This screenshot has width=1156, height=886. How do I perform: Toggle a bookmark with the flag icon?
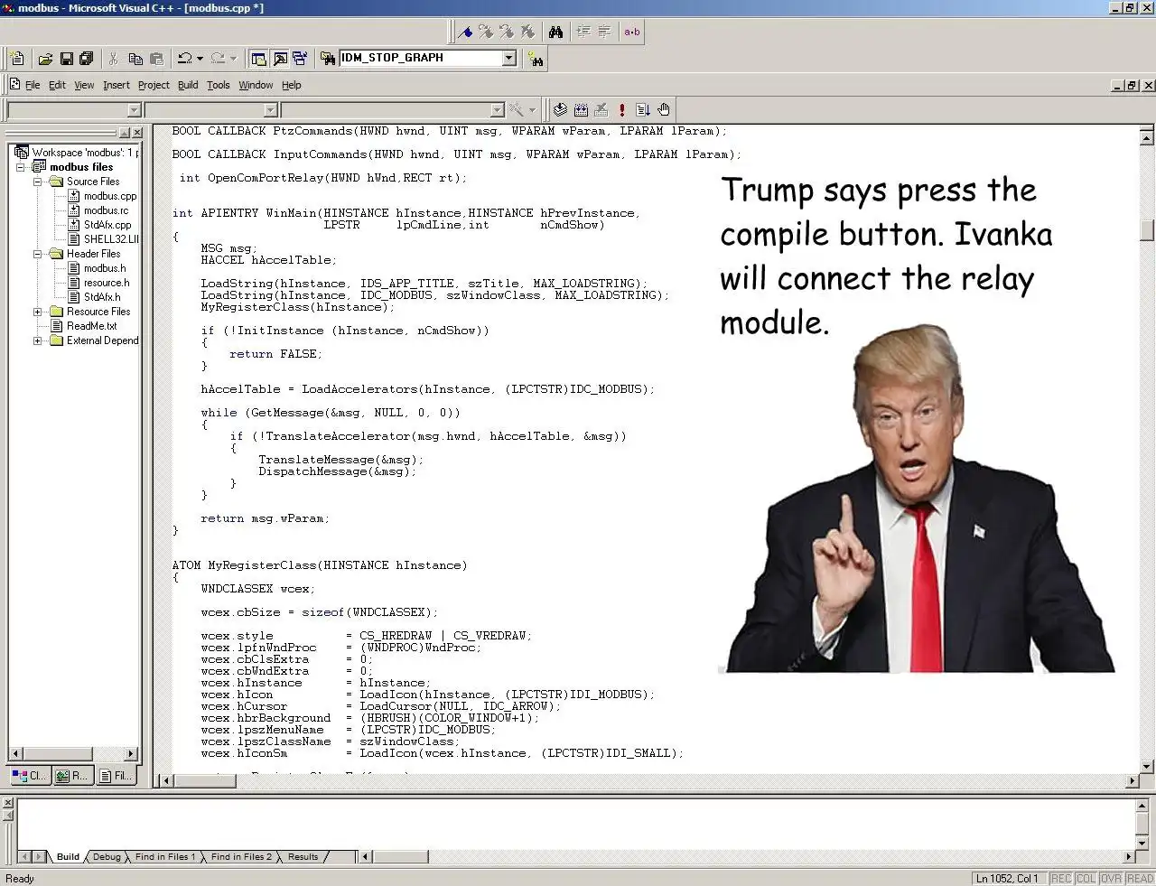click(x=465, y=32)
